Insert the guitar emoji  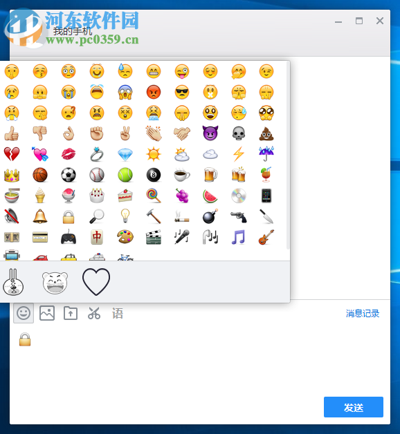pos(266,237)
